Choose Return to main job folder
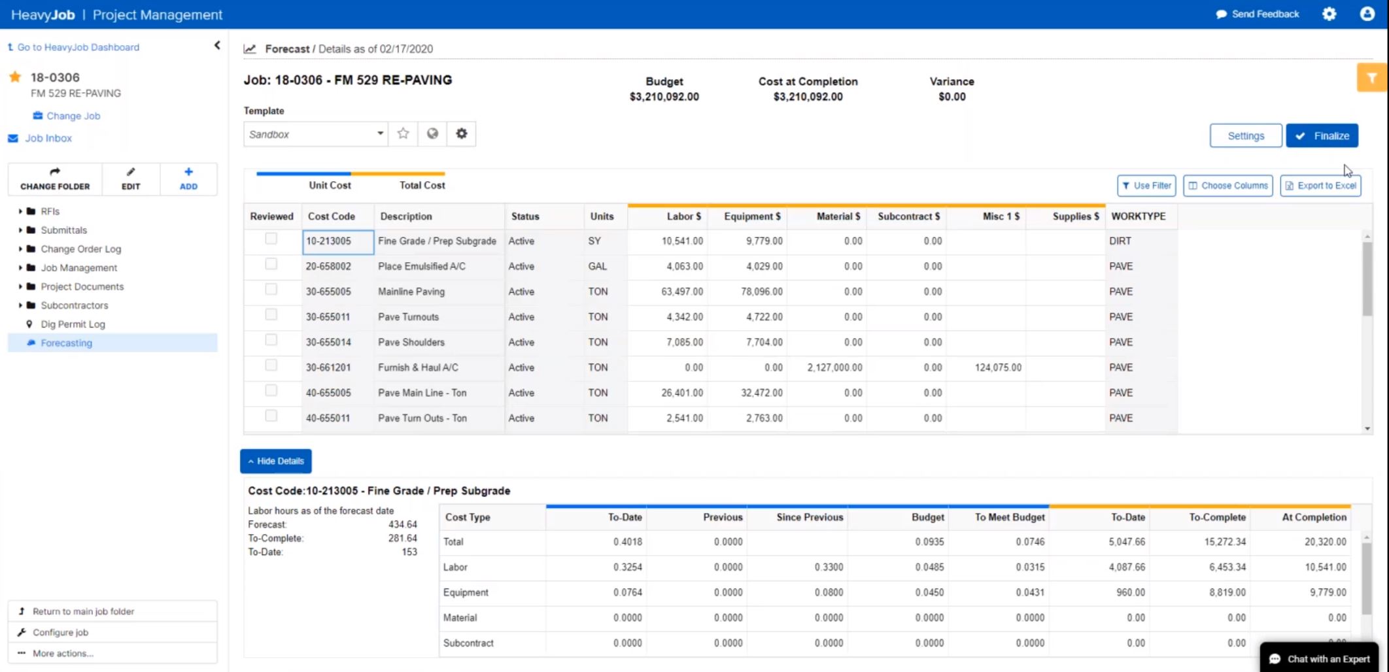This screenshot has height=672, width=1389. pyautogui.click(x=112, y=611)
